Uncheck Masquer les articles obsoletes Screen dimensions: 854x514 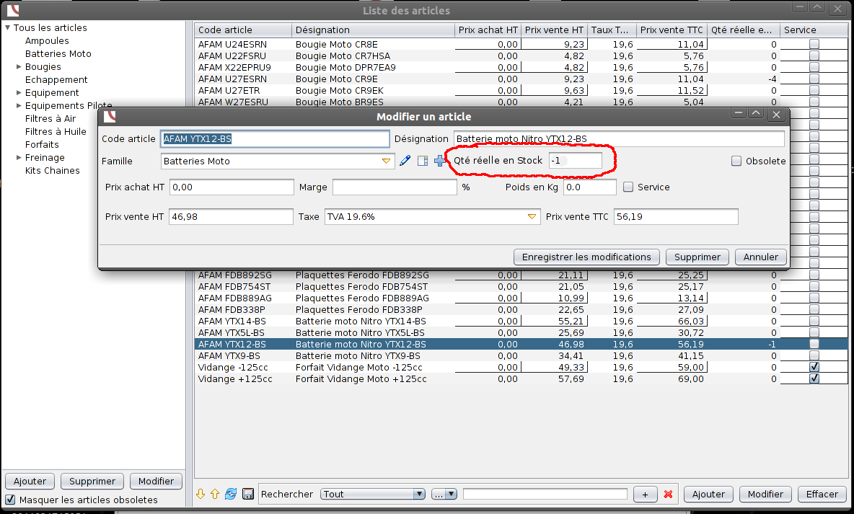(11, 500)
